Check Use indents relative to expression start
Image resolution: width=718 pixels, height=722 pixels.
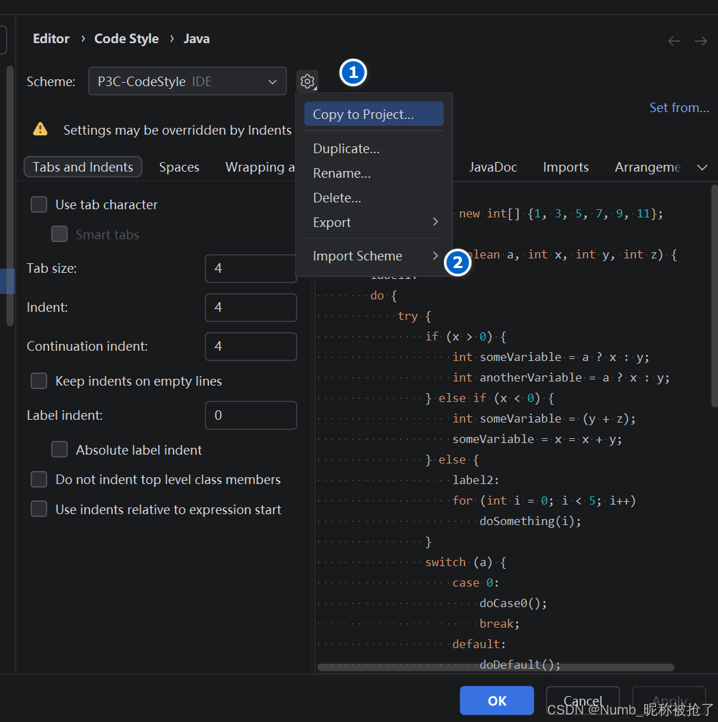(39, 509)
